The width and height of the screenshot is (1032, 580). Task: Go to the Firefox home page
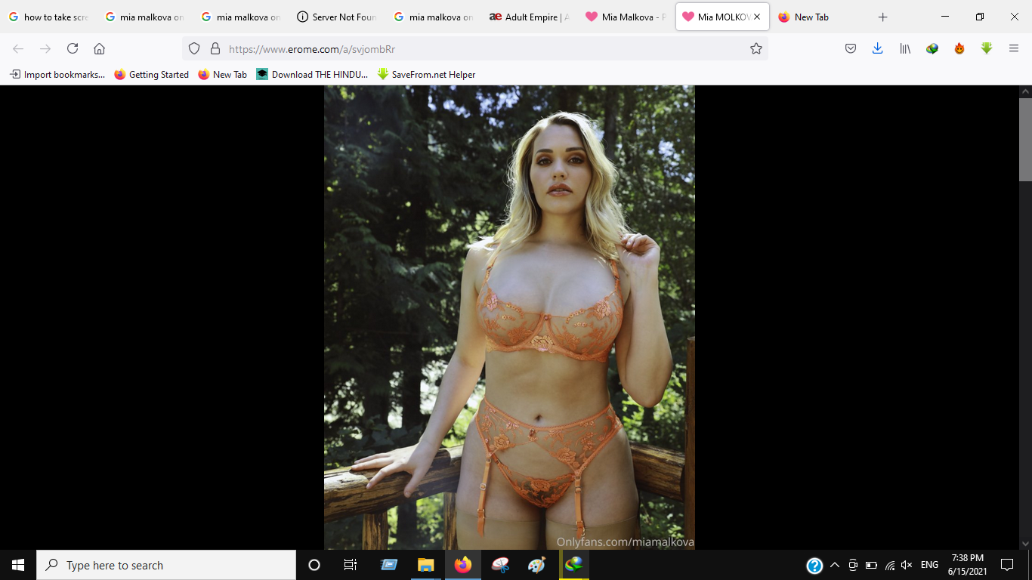(99, 48)
